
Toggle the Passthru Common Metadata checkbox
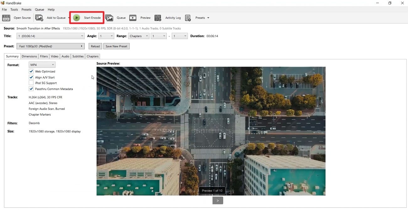tap(31, 89)
